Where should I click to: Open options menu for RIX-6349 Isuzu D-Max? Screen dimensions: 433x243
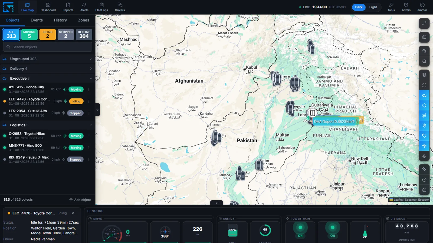click(89, 160)
